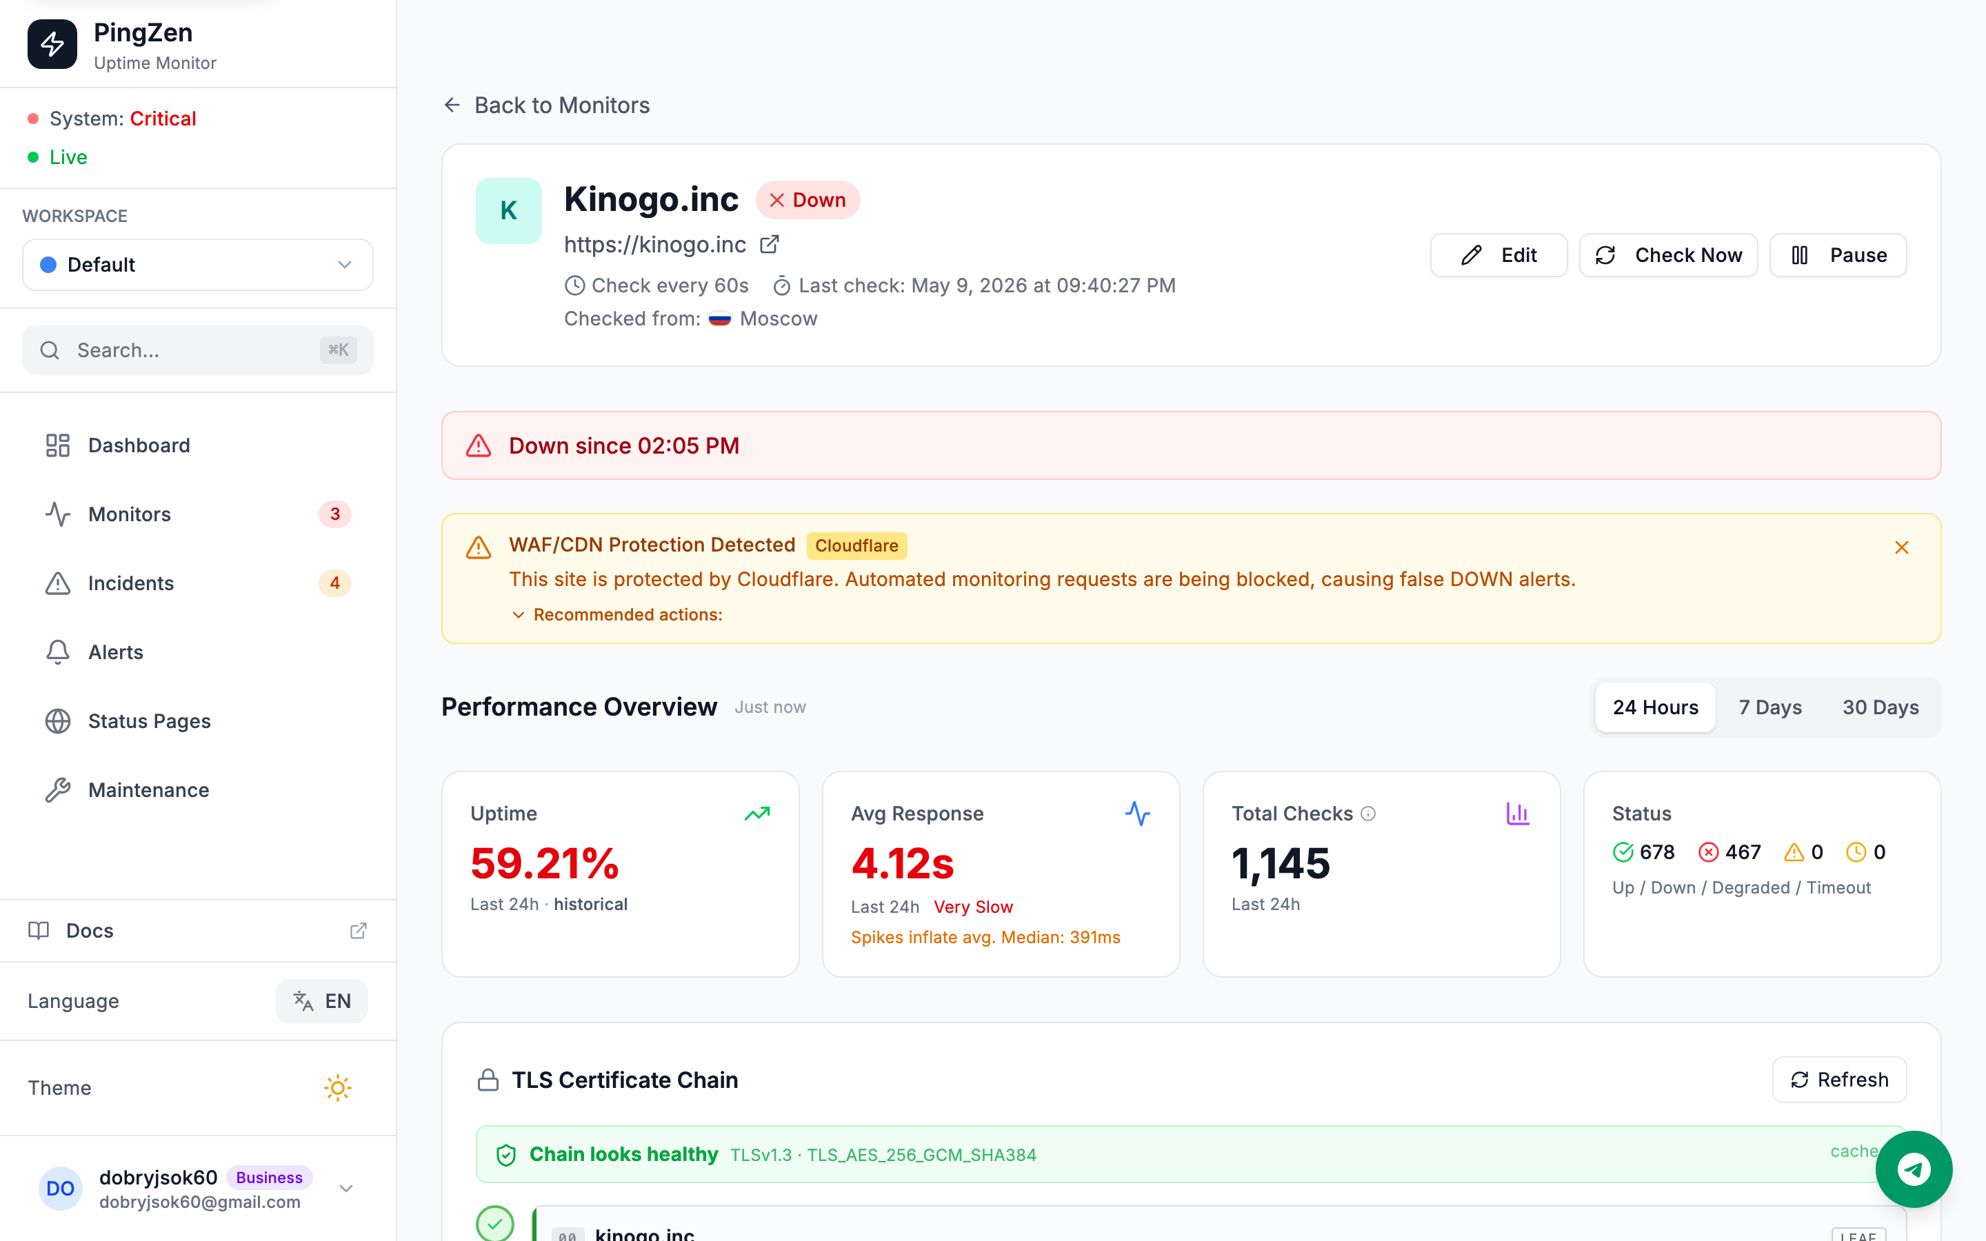This screenshot has width=1986, height=1241.
Task: Expand the dobryjsok60 account menu chevron
Action: point(346,1189)
